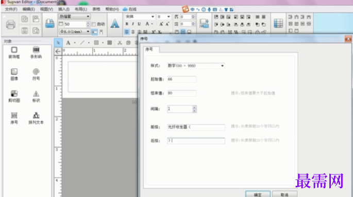The image size is (353, 197).
Task: Expand text tool dropdown arrow
Action: pos(75,43)
